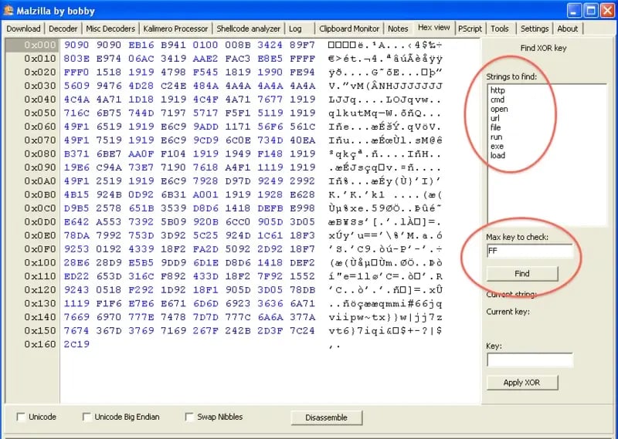Click hex word A001 in row 0x0B0
Image resolution: width=618 pixels, height=439 pixels.
tap(205, 194)
